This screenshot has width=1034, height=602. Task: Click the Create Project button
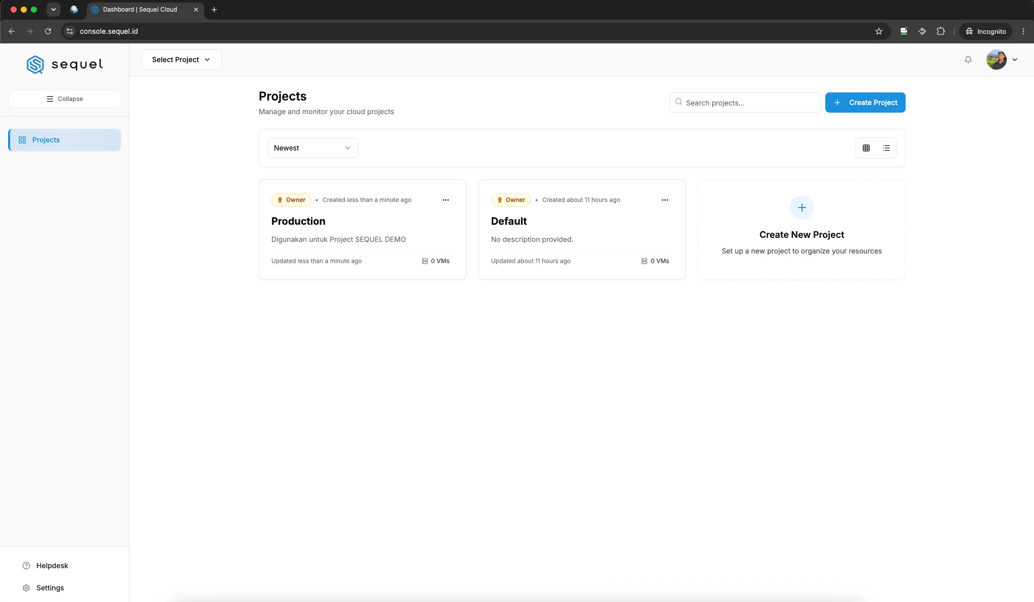pyautogui.click(x=865, y=103)
